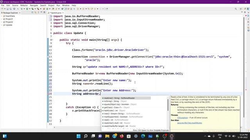
Task: Maximize the editor area
Action: tap(245, 12)
